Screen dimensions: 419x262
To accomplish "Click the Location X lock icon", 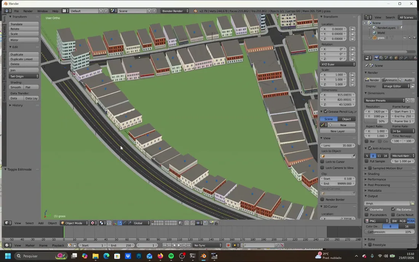I will coord(352,29).
